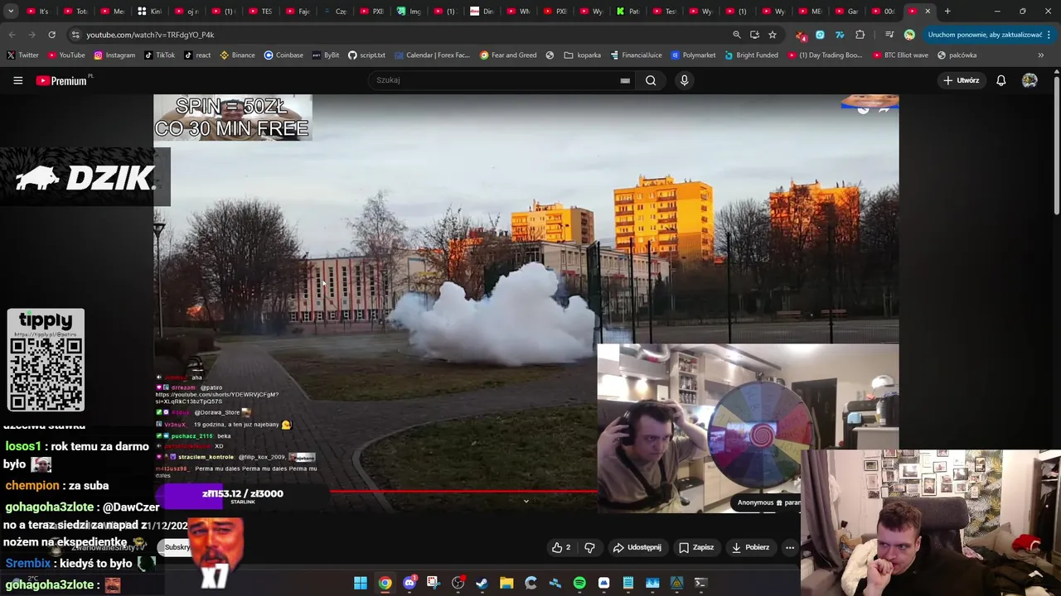Switch to the "Pat" browser tab

630,12
